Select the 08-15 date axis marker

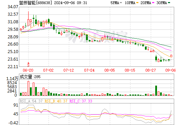click(x=130, y=70)
